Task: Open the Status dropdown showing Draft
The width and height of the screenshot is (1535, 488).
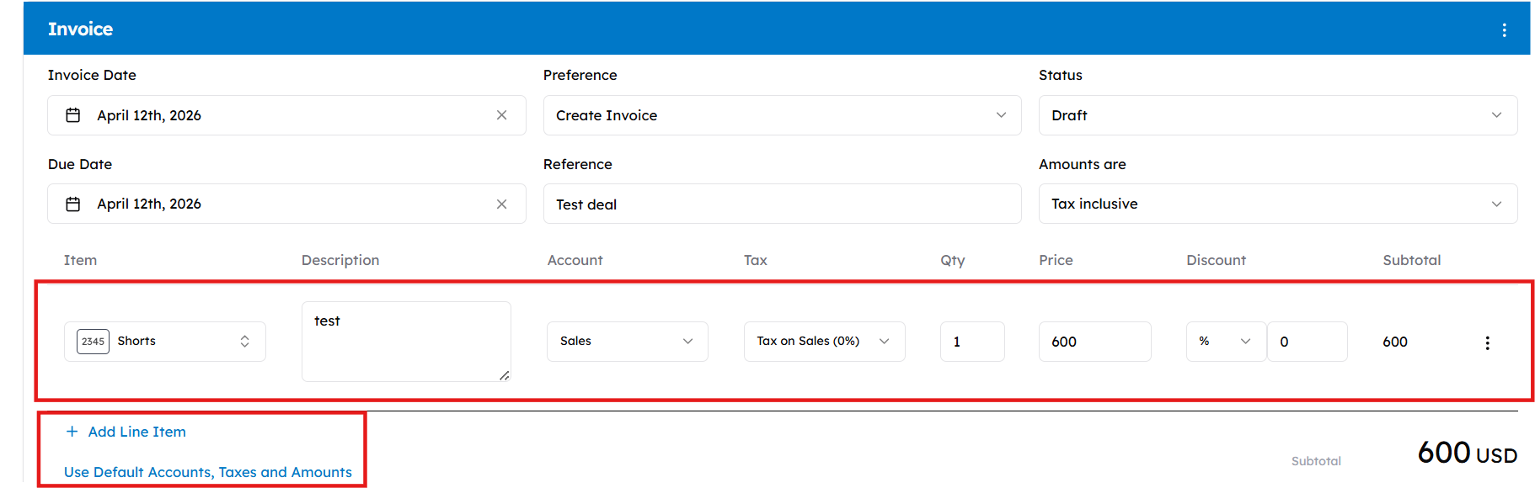Action: (1277, 115)
